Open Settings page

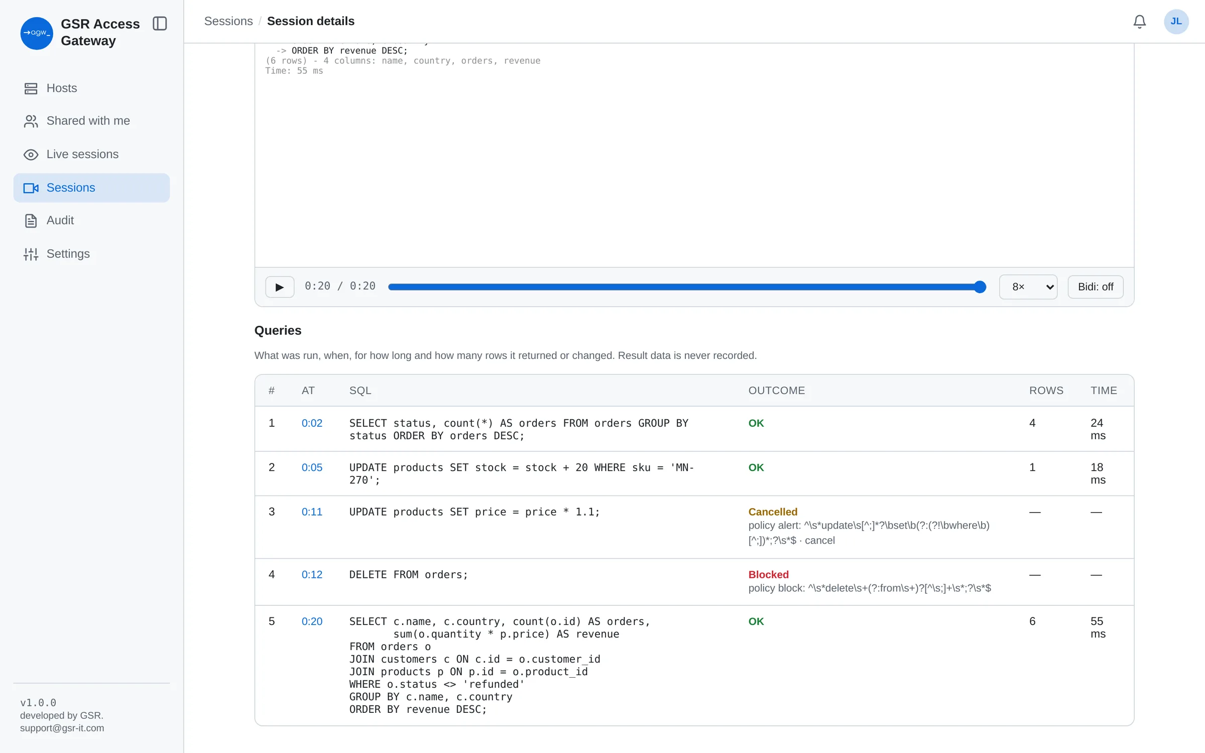(x=91, y=254)
